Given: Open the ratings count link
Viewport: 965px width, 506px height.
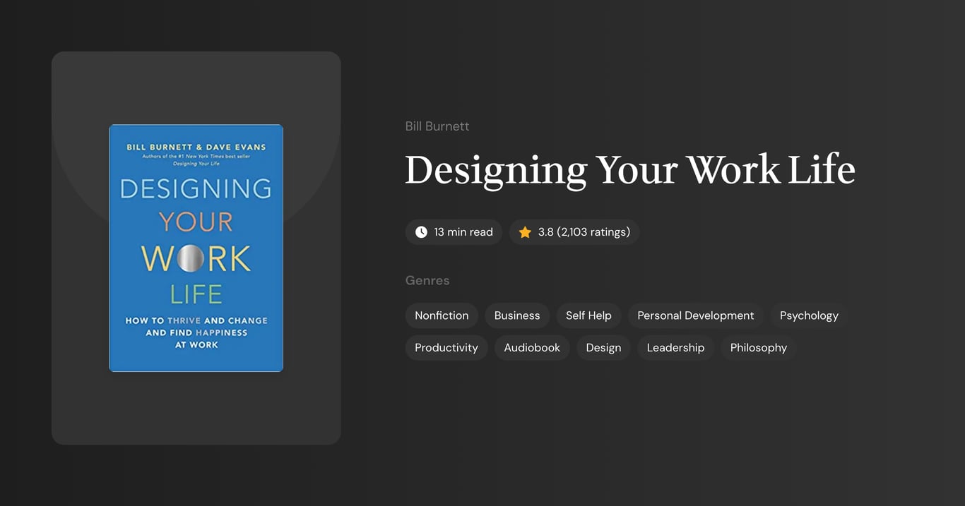Looking at the screenshot, I should click(x=593, y=231).
